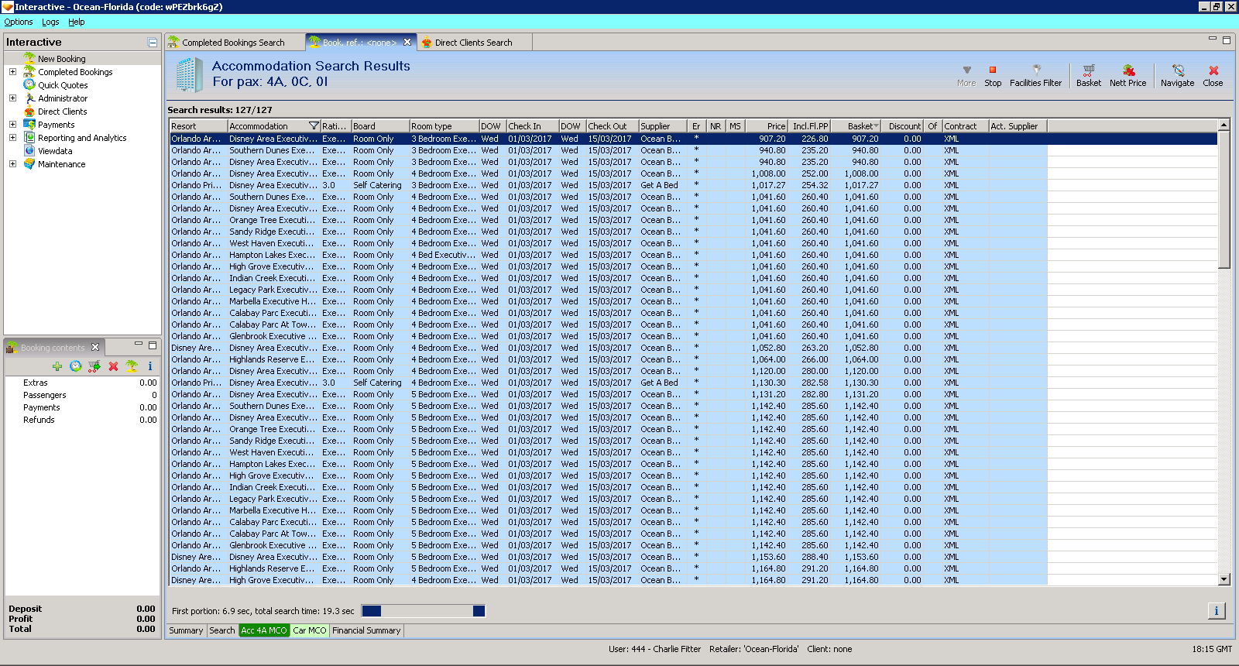
Task: Click the scrollbar down arrow in results
Action: [x=1224, y=579]
